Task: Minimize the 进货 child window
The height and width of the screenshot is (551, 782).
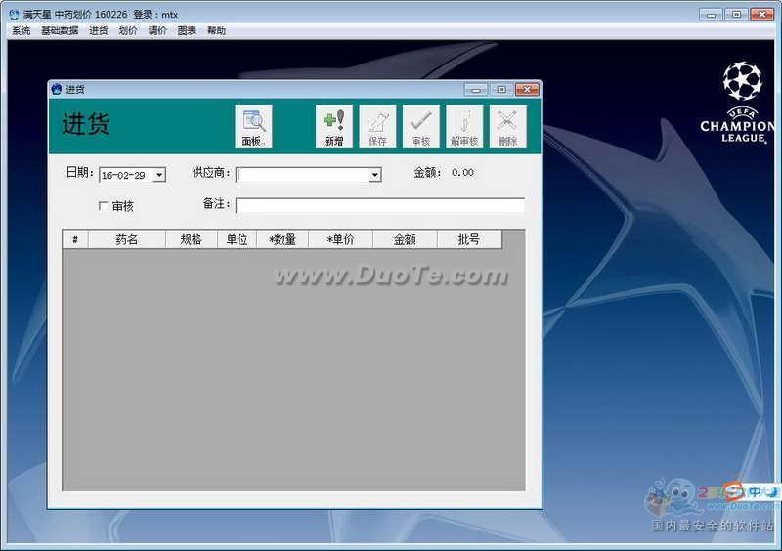Action: tap(476, 89)
